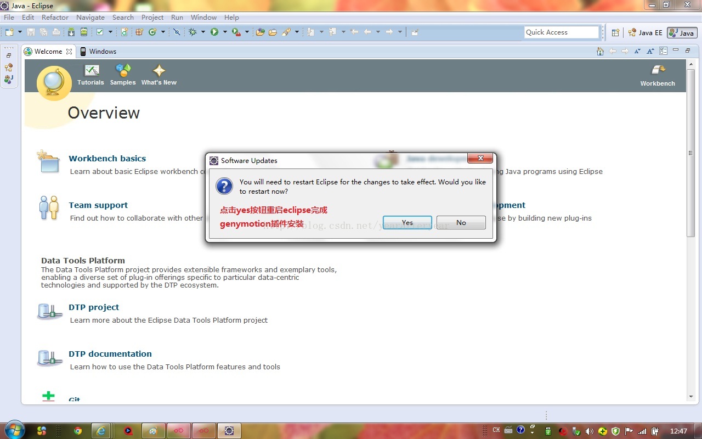The height and width of the screenshot is (439, 702).
Task: Open the Window menu
Action: [203, 17]
